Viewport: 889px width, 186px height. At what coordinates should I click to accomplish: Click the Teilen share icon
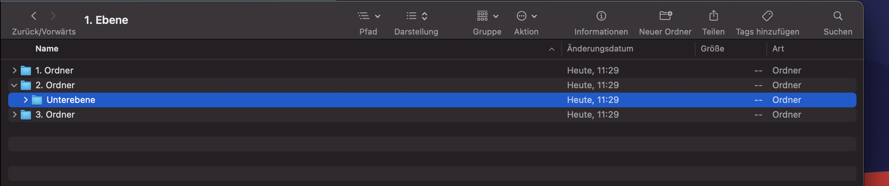click(713, 16)
